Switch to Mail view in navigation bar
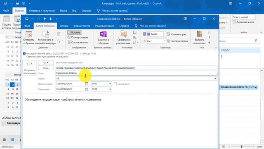The width and height of the screenshot is (264, 149). pos(4,139)
